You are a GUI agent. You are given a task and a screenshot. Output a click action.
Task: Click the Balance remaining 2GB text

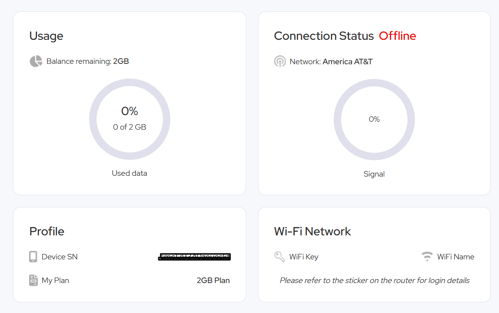pyautogui.click(x=87, y=61)
